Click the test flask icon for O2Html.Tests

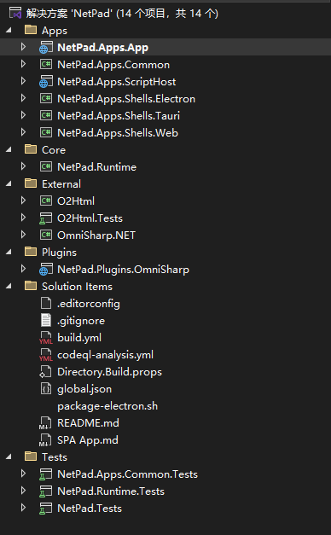46,218
